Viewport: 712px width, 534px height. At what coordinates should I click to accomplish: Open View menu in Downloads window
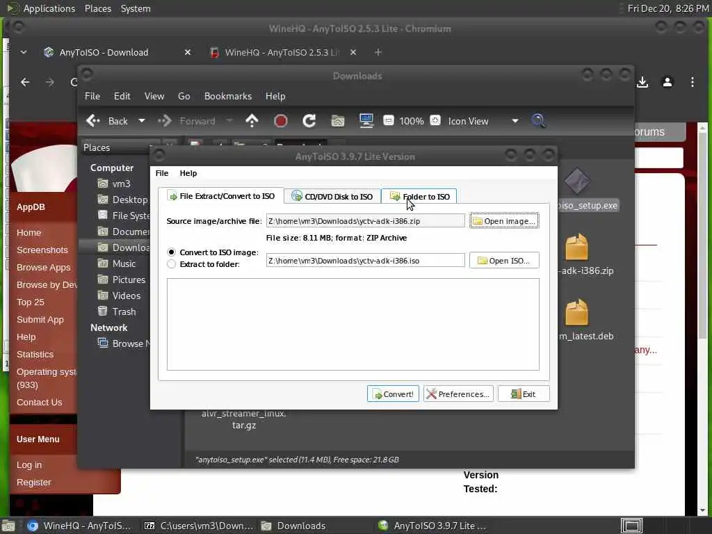tap(154, 96)
